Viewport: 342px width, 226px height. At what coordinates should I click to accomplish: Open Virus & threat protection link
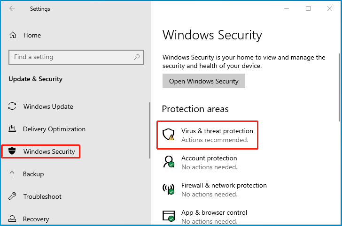(217, 131)
